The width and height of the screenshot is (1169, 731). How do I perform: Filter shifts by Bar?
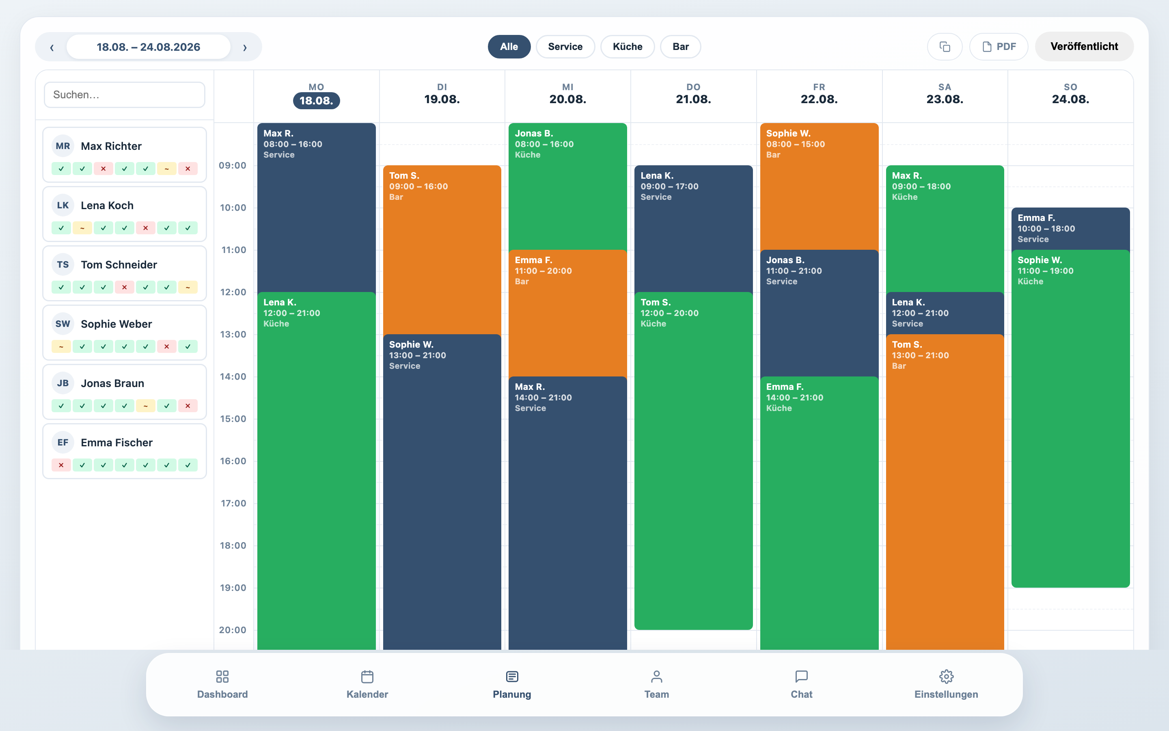[680, 46]
